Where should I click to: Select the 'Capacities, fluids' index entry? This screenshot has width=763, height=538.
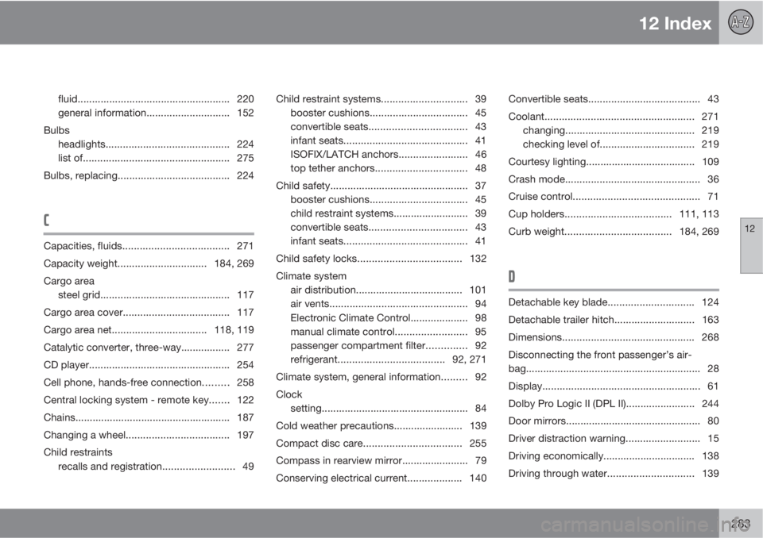click(149, 246)
